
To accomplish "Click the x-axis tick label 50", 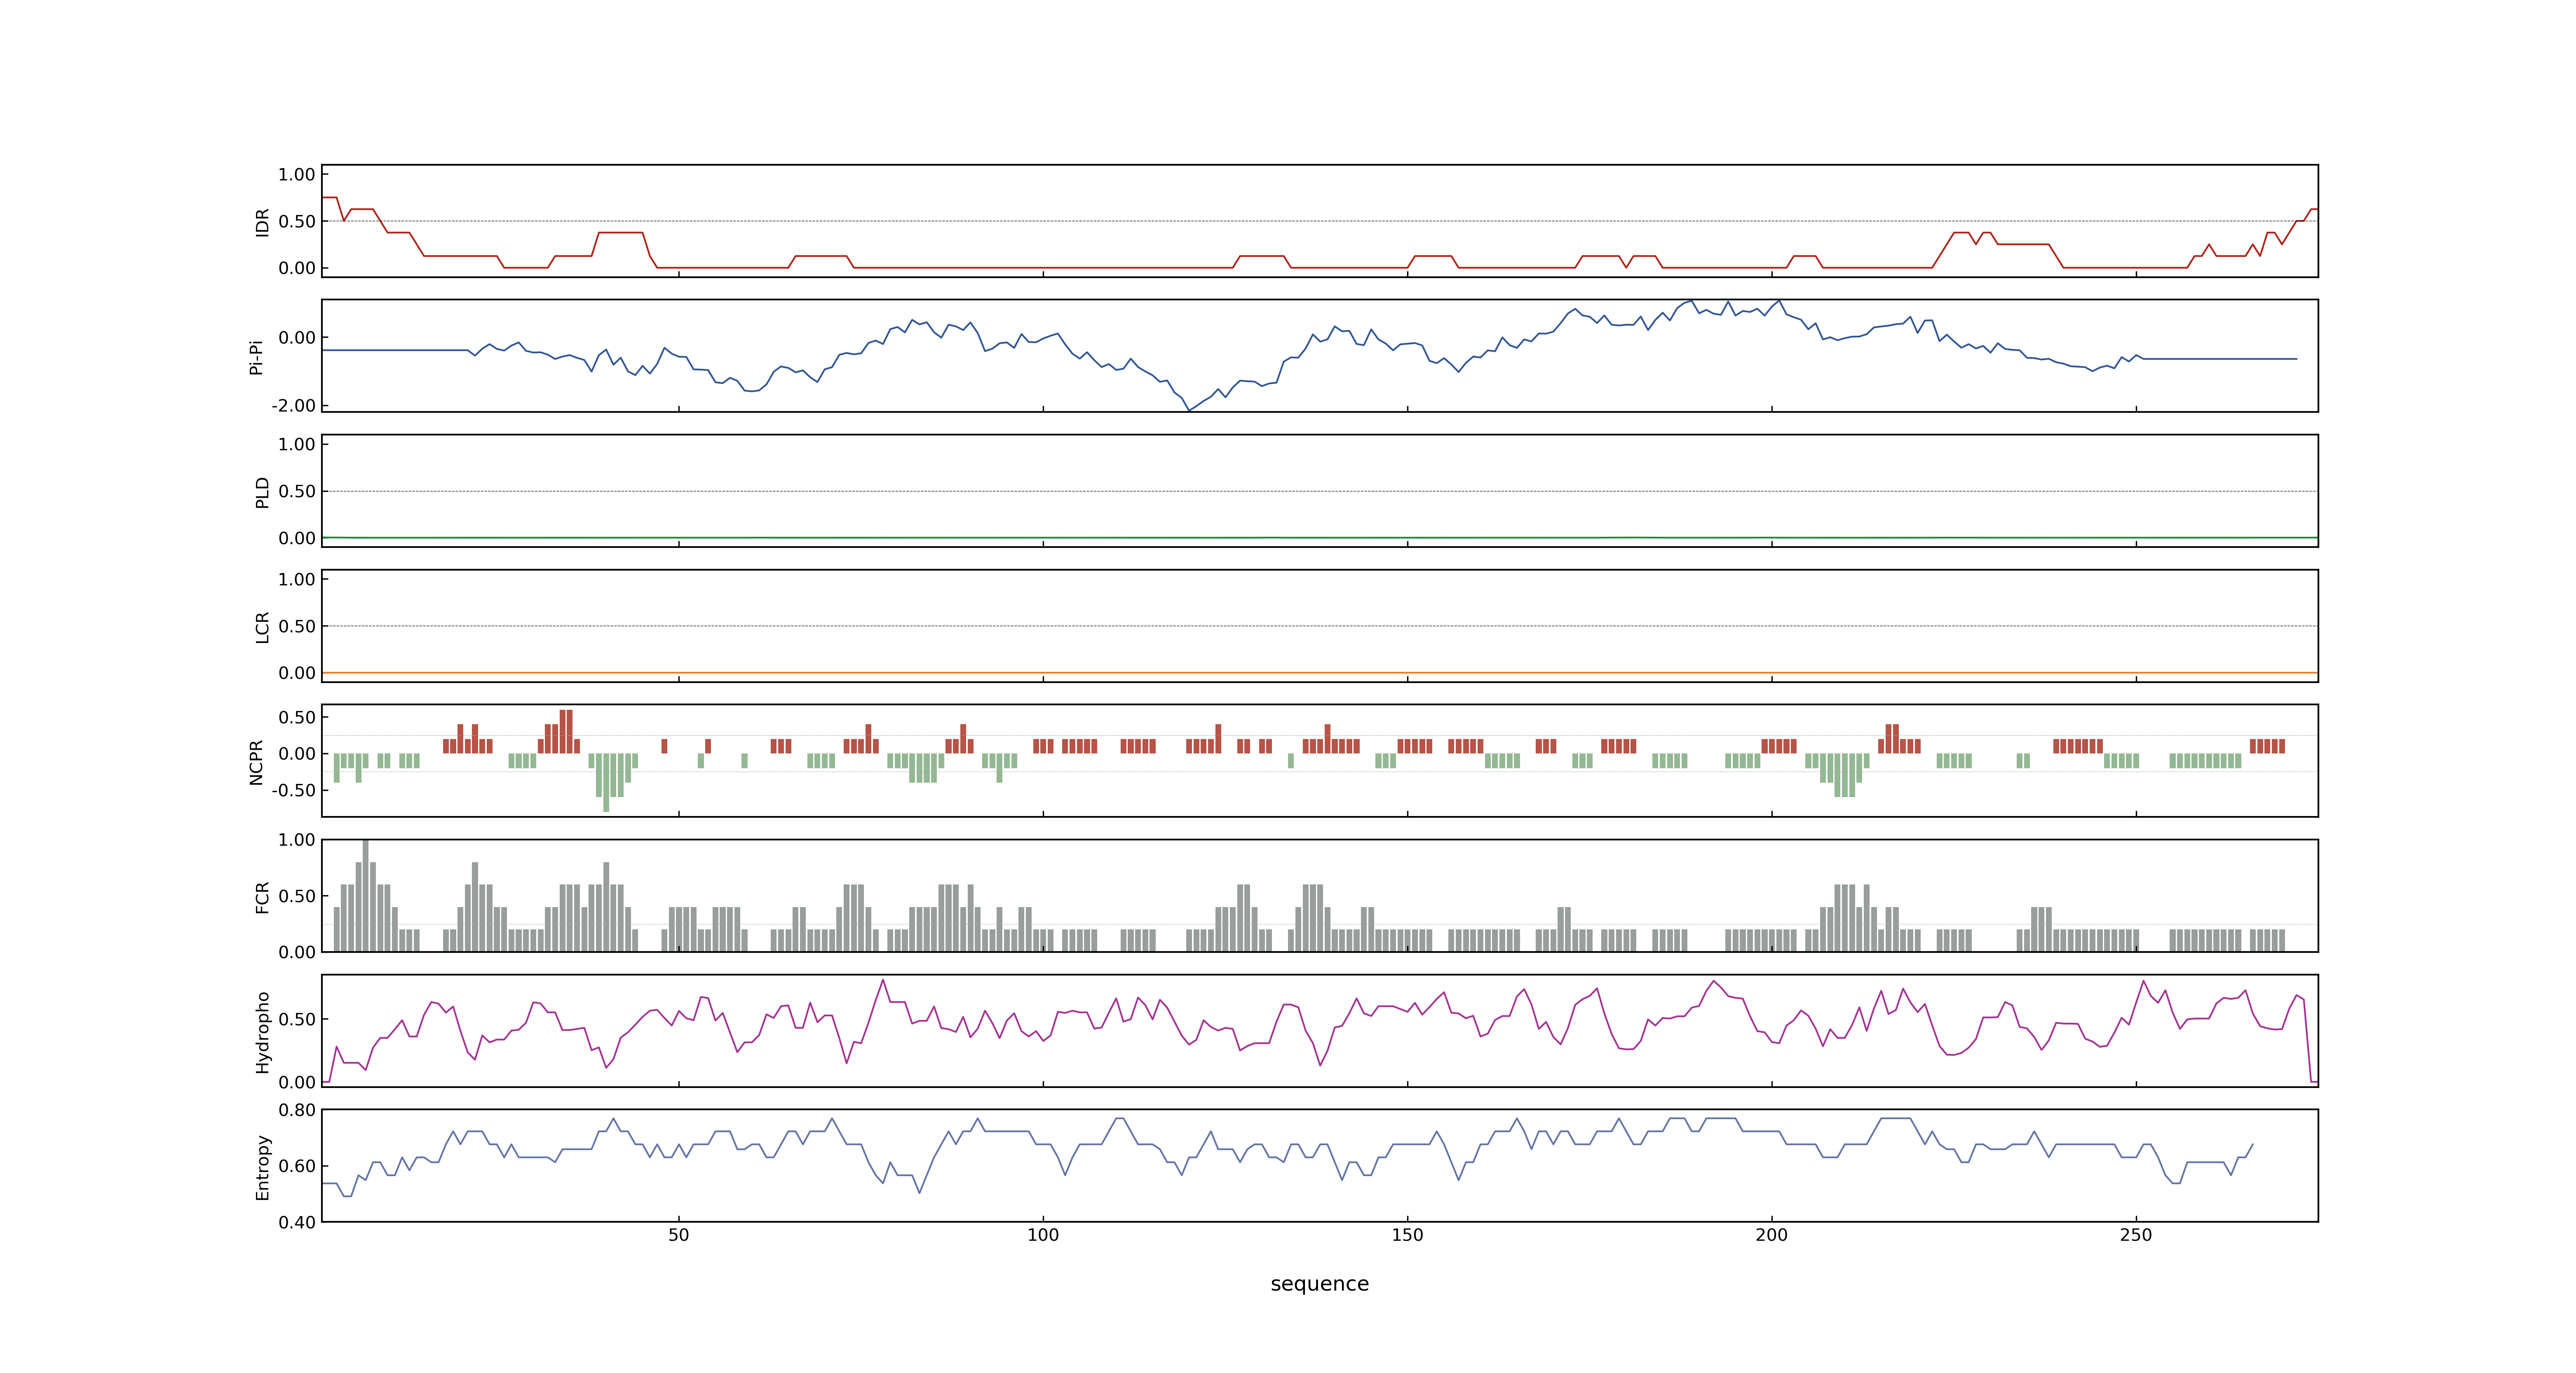I will point(679,1235).
